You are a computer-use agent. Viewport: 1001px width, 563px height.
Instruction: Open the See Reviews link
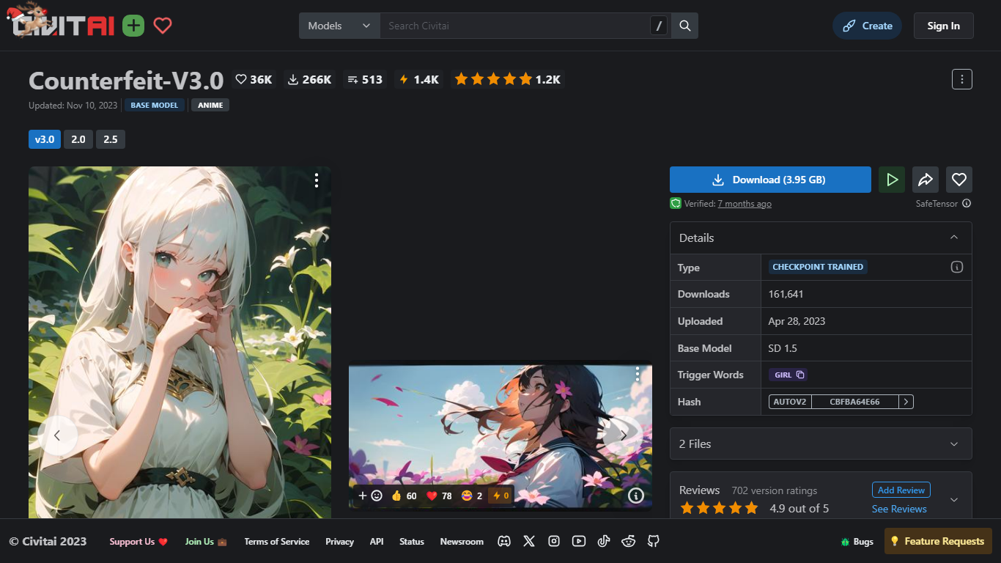(x=899, y=509)
